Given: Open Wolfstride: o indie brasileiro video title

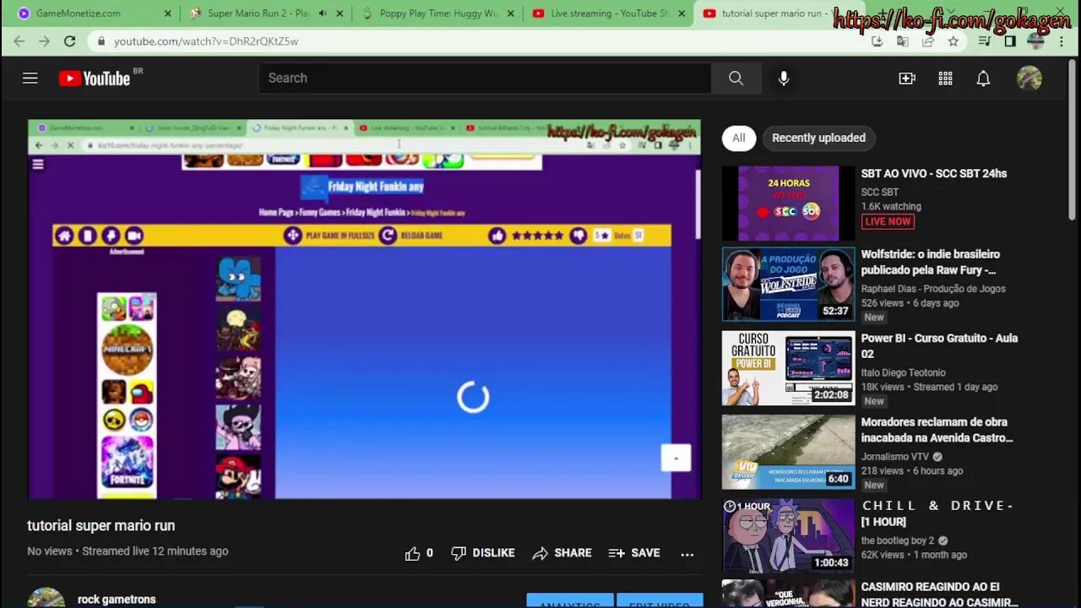Looking at the screenshot, I should click(x=931, y=262).
